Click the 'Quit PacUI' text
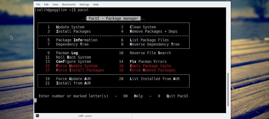 pos(177,96)
